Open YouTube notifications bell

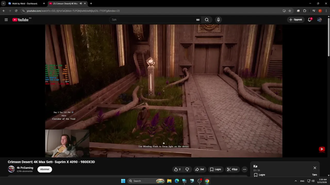coord(310,20)
